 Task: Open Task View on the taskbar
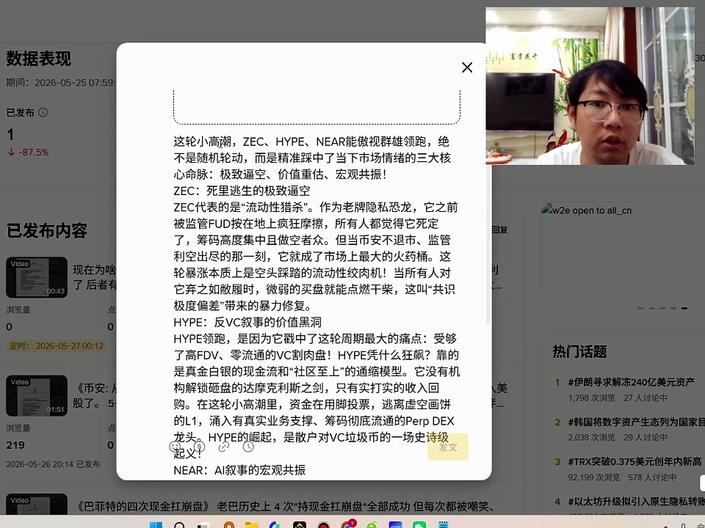point(203,525)
